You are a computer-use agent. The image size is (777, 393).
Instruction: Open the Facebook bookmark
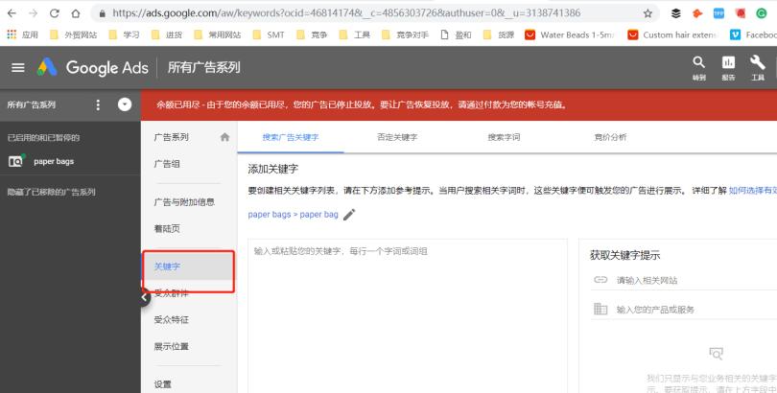(x=753, y=35)
